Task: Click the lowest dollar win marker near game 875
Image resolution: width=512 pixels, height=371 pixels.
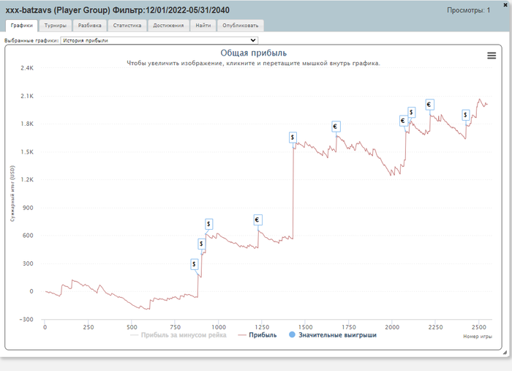Action: click(195, 264)
